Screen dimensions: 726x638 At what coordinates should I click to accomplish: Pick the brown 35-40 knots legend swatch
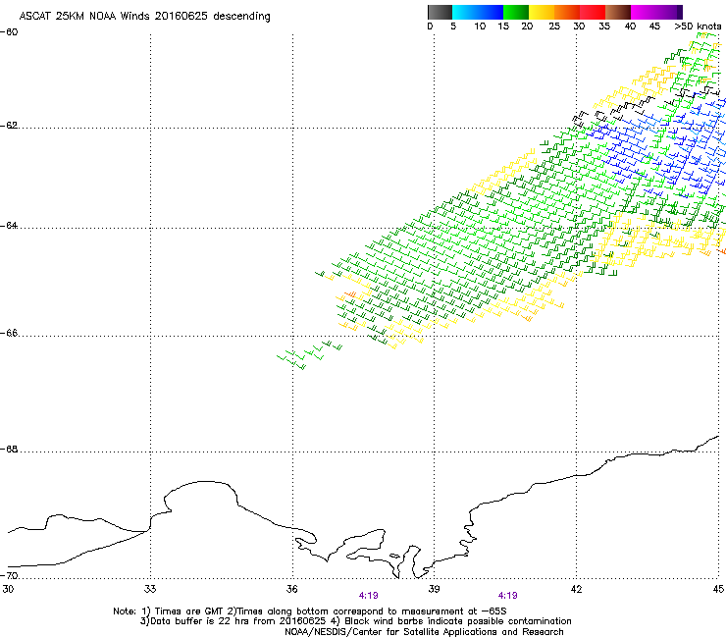(x=618, y=12)
